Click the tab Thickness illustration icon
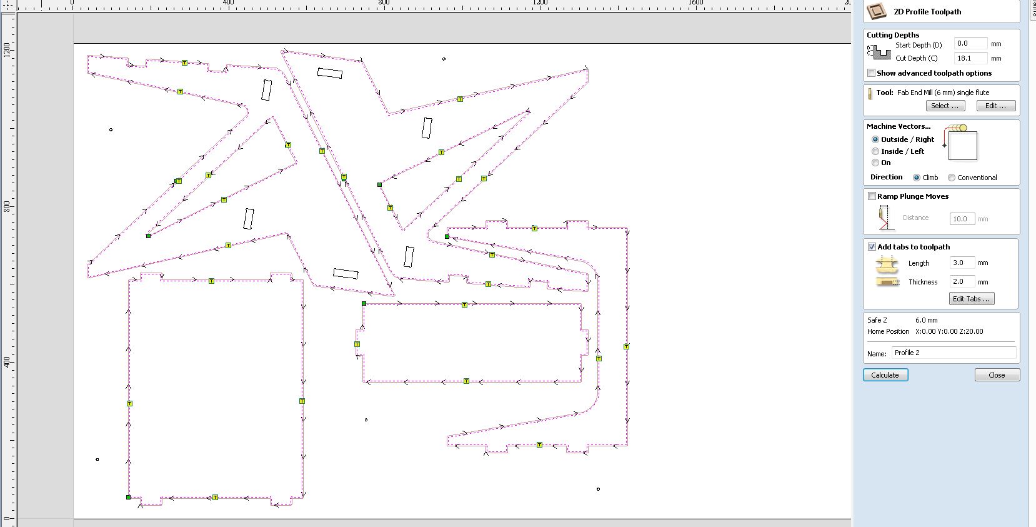 887,282
